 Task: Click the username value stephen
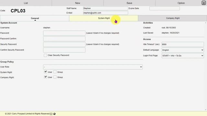[47, 28]
